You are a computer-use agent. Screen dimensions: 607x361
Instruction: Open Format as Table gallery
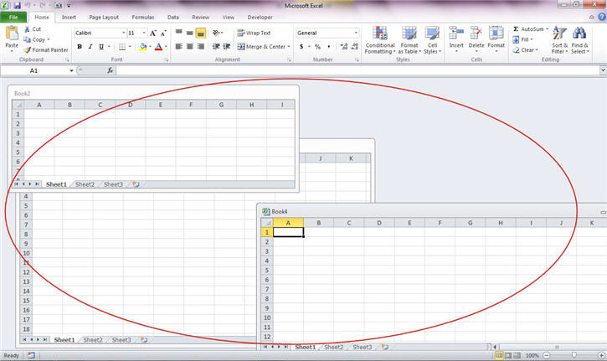409,40
